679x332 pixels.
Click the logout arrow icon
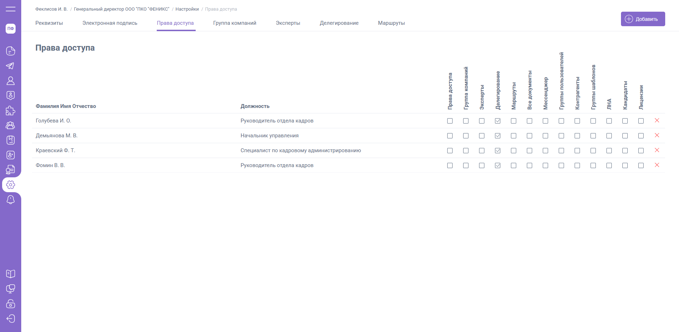pyautogui.click(x=11, y=319)
